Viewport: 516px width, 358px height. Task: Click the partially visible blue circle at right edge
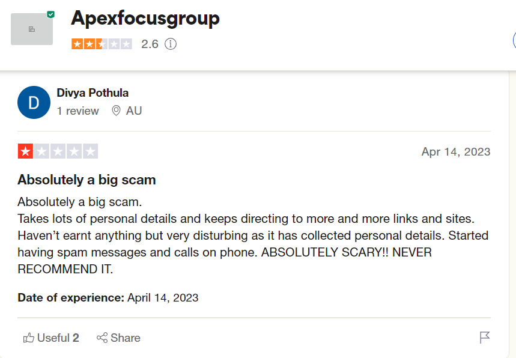coord(514,41)
